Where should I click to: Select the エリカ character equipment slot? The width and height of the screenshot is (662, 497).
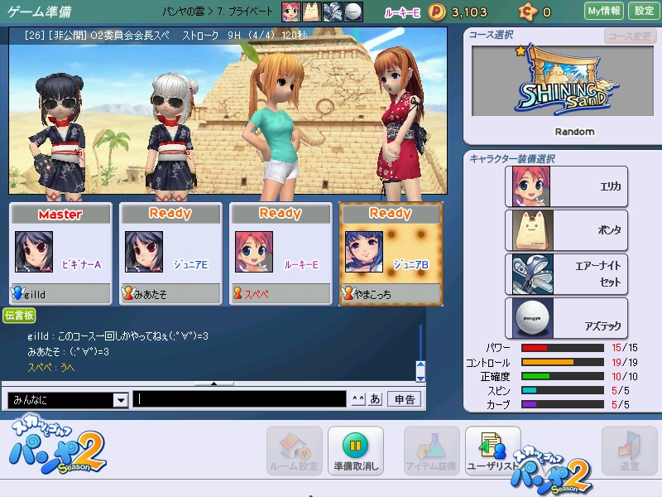[566, 186]
